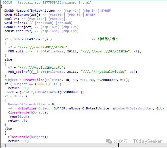167x148 pixels.
Task: Click the [rsp+168h] offset comment
Action: (50, 31)
